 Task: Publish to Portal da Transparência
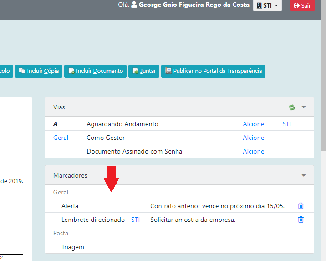(213, 71)
